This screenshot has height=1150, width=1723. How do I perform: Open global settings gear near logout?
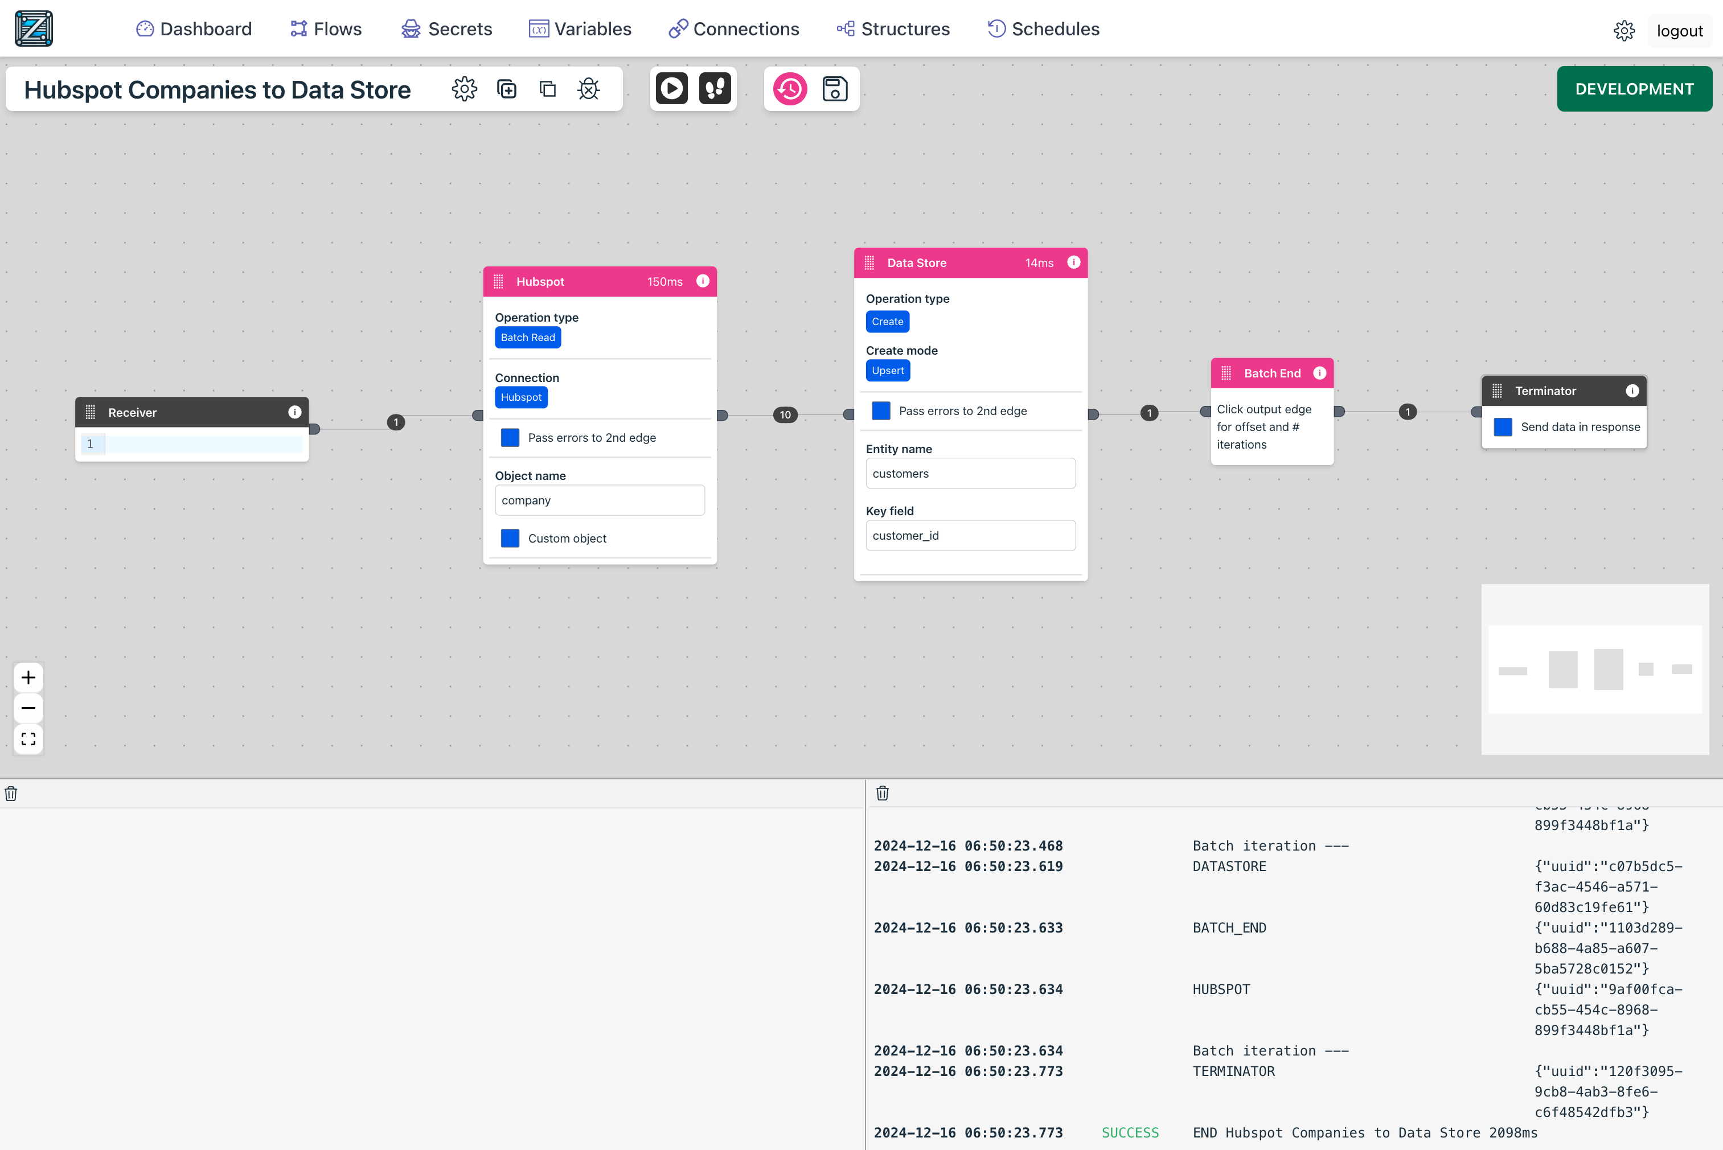pyautogui.click(x=1624, y=31)
